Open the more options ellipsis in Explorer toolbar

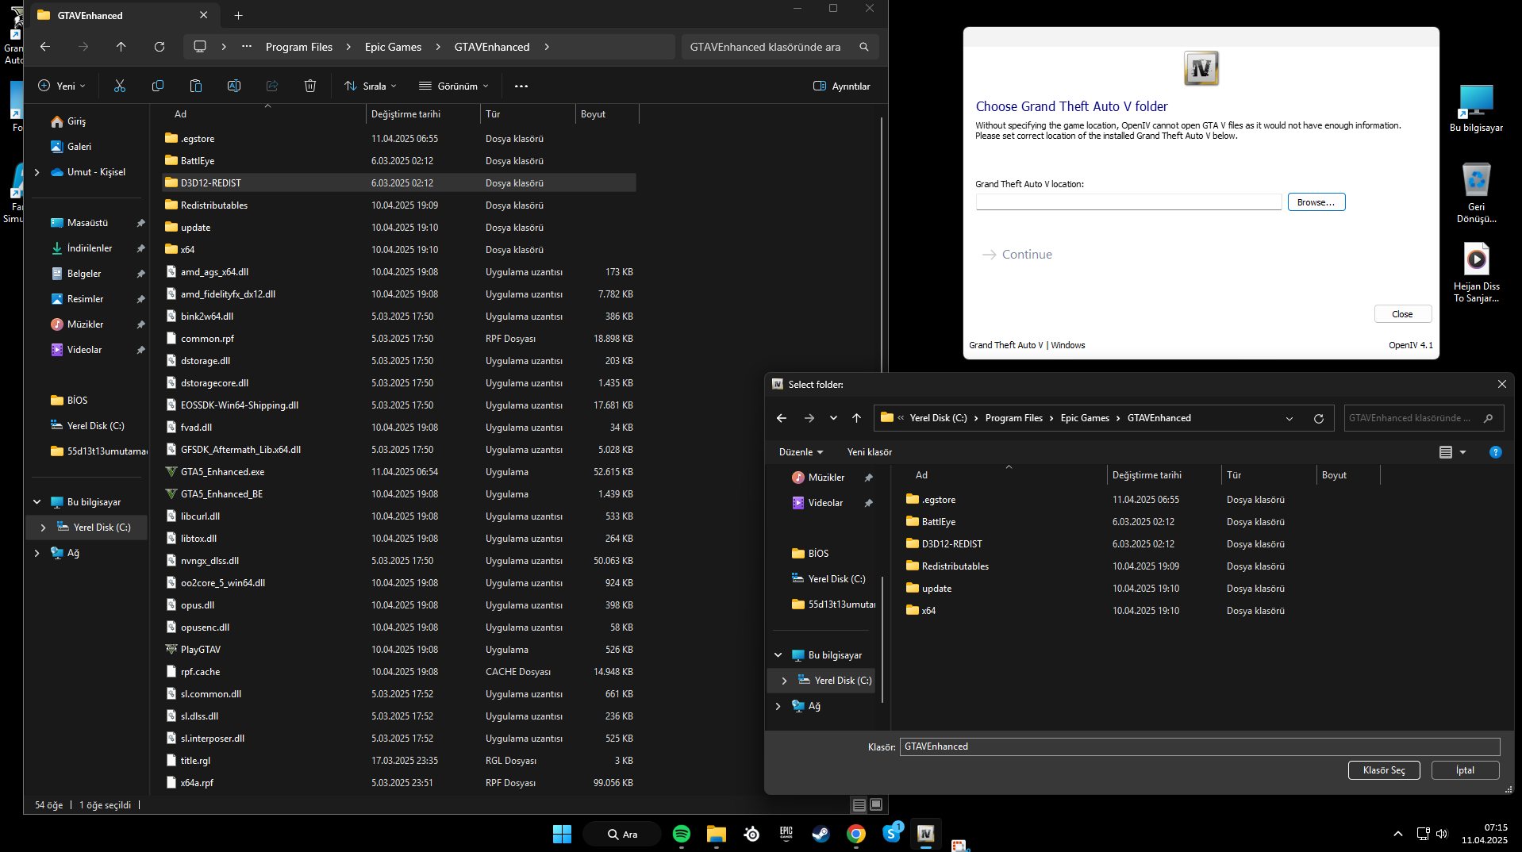(521, 86)
